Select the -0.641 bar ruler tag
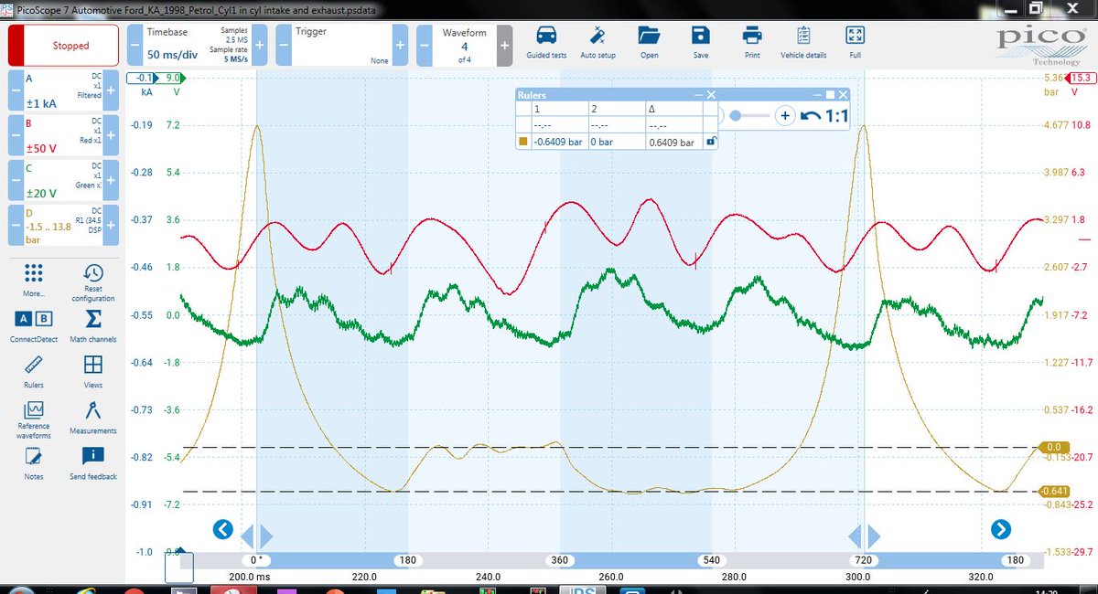Image resolution: width=1098 pixels, height=594 pixels. [1055, 492]
